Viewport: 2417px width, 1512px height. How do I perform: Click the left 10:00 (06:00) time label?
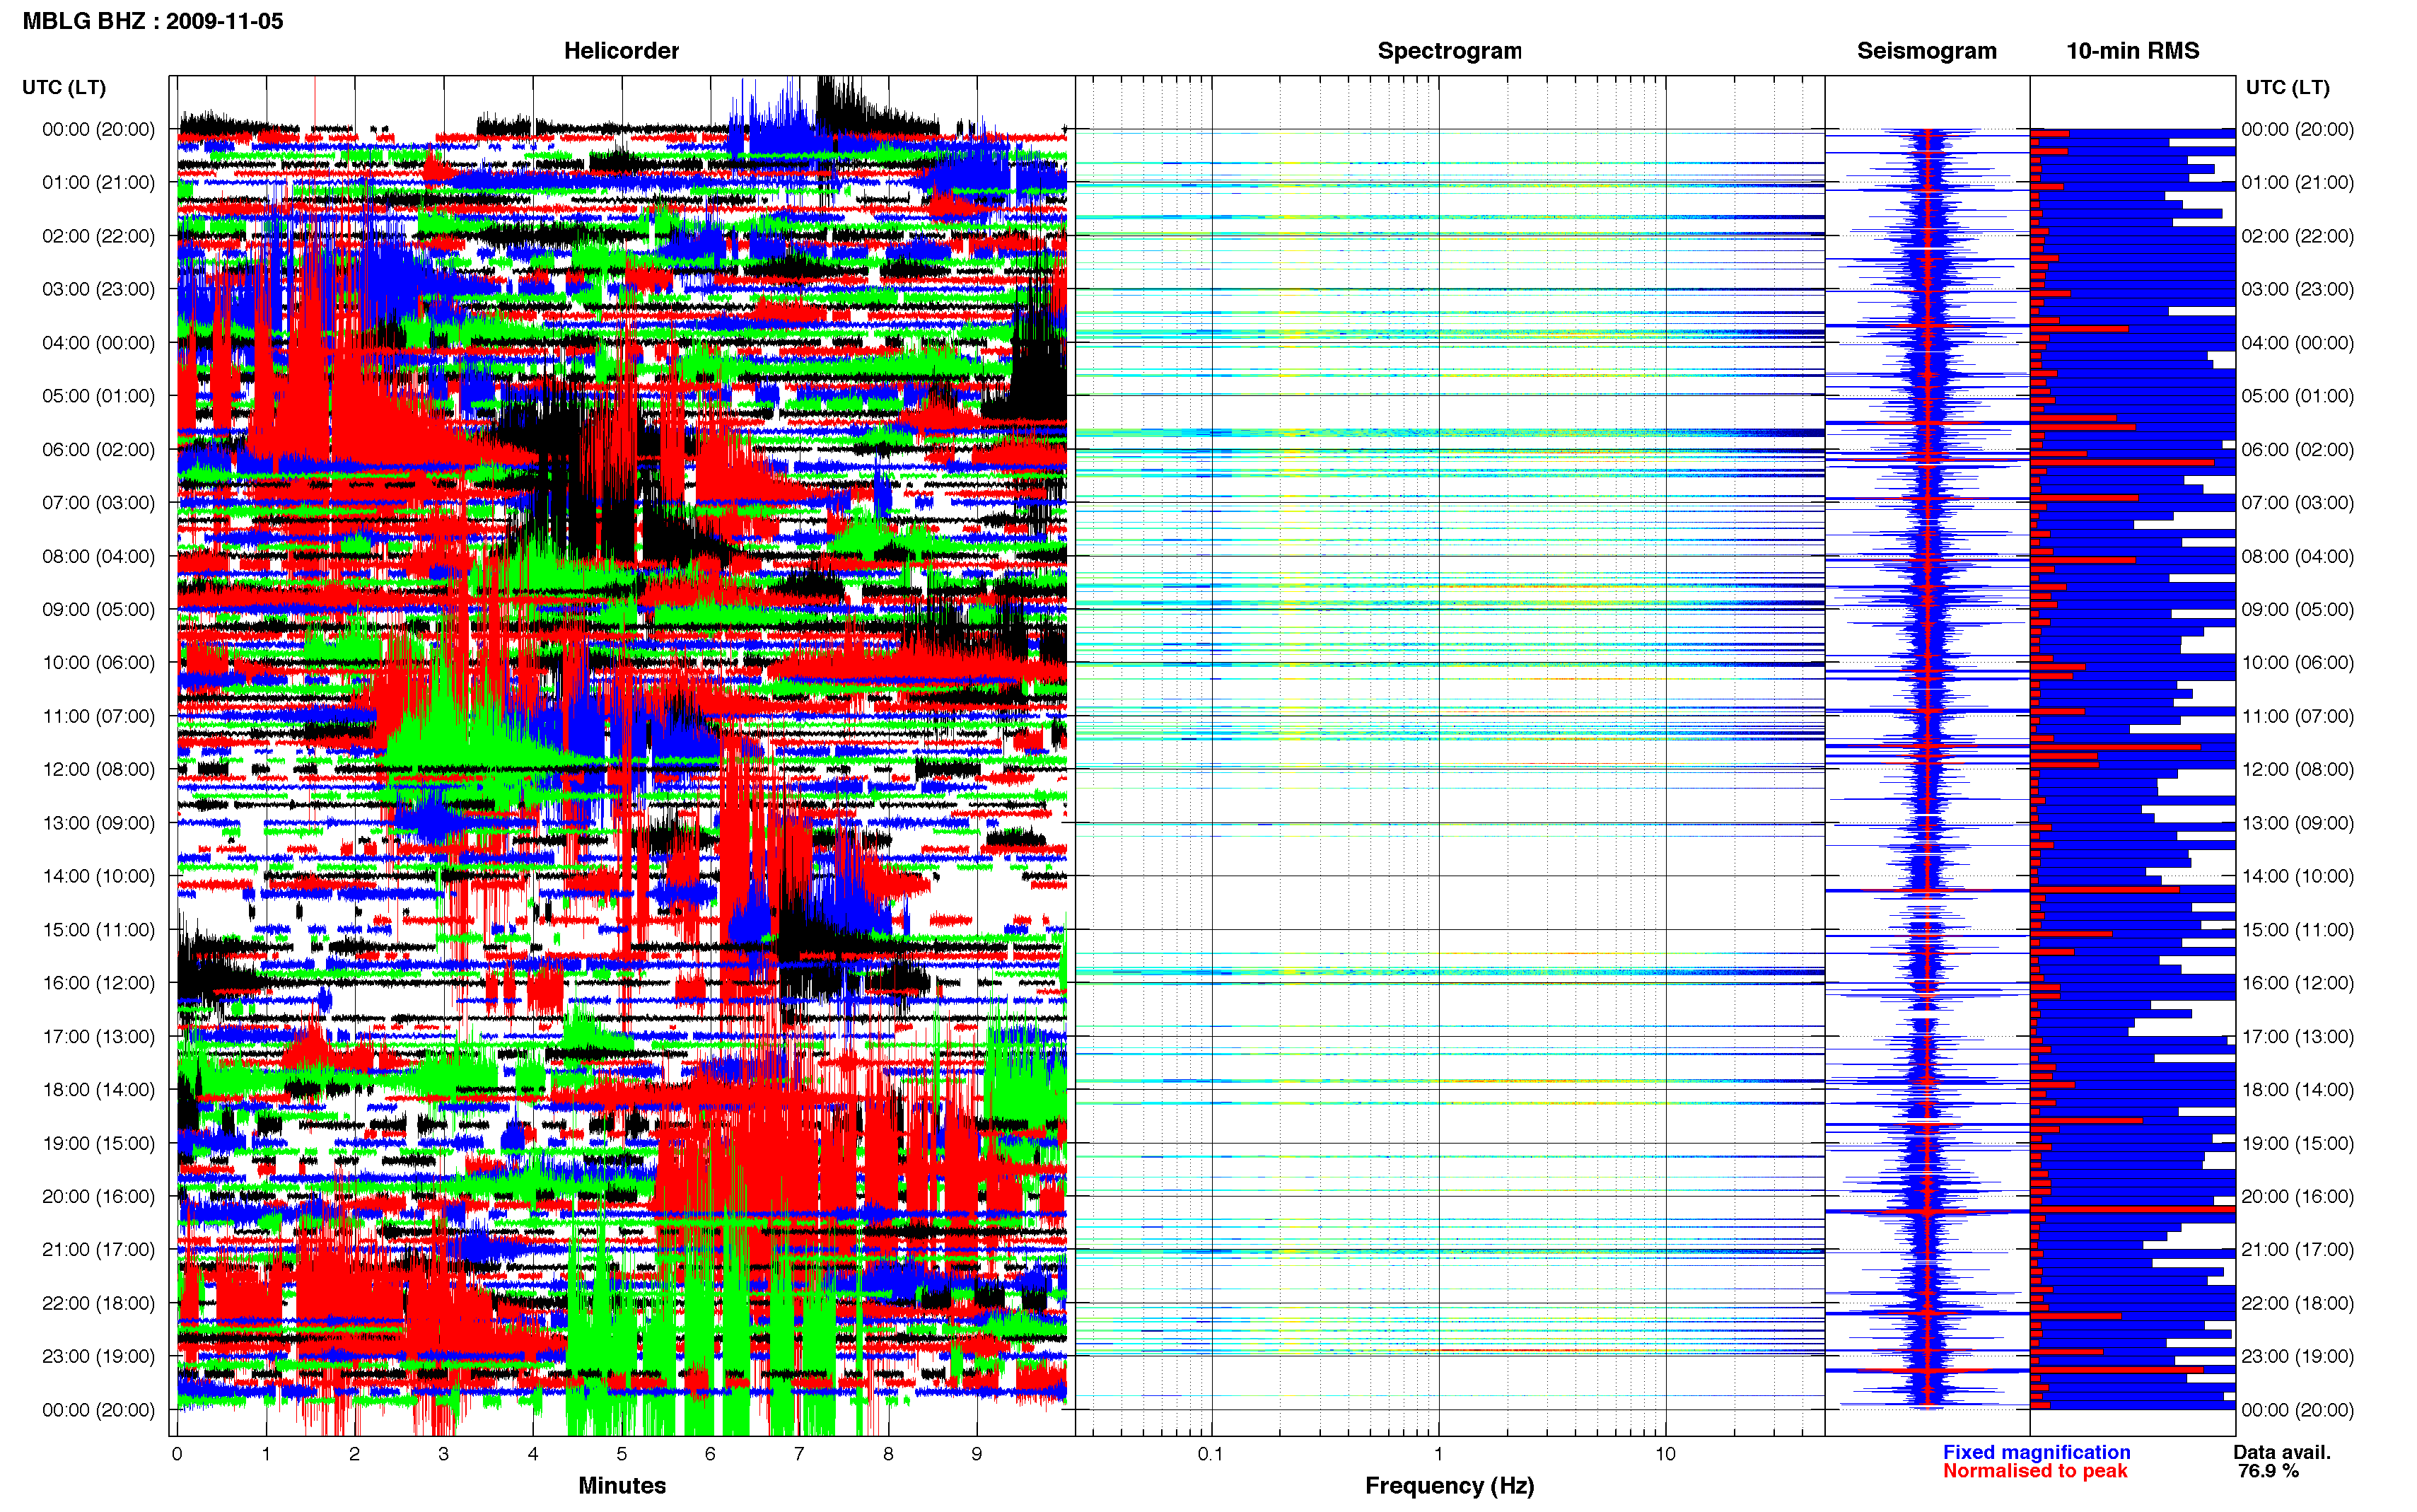tap(98, 662)
